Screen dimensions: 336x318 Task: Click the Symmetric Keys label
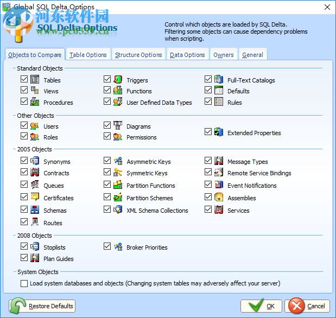(147, 173)
